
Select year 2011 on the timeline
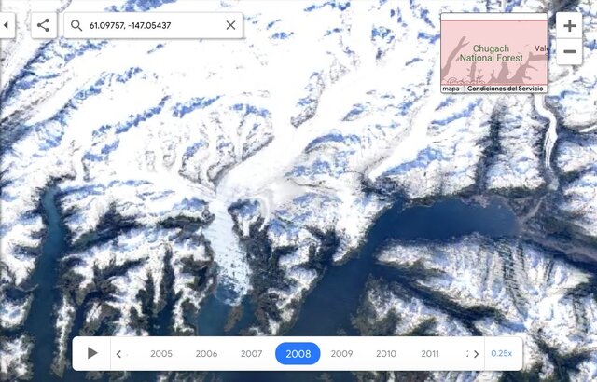pos(430,353)
